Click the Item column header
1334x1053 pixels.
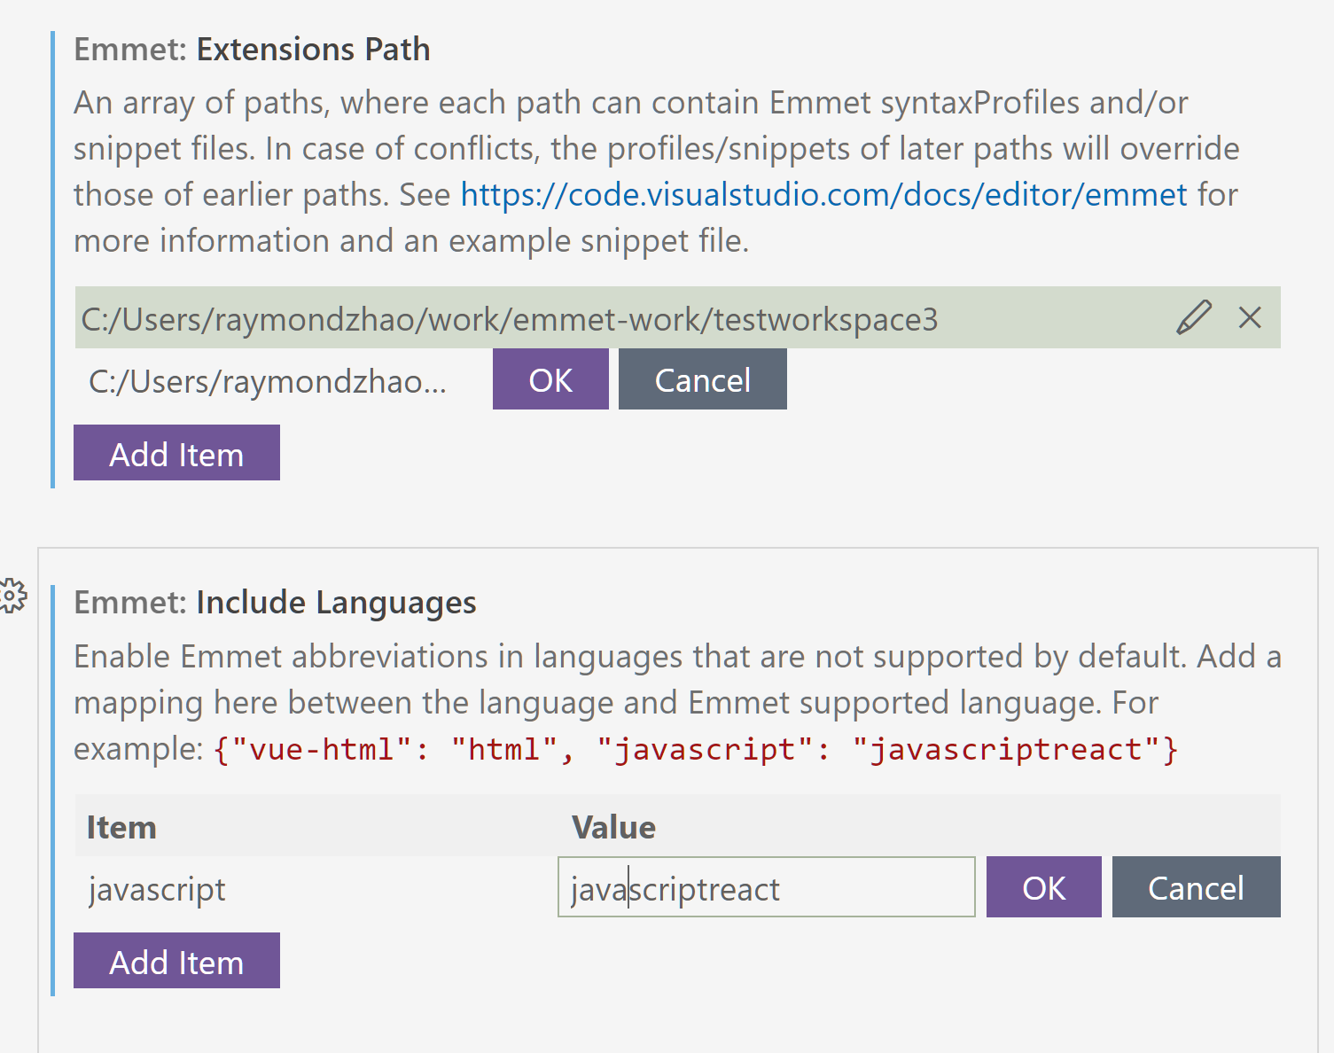(121, 827)
